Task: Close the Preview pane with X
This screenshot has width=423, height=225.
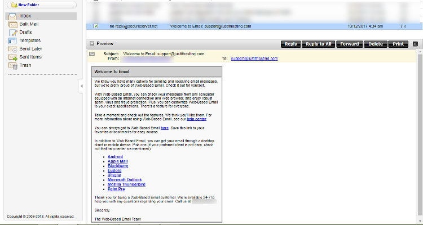Action: pyautogui.click(x=415, y=44)
